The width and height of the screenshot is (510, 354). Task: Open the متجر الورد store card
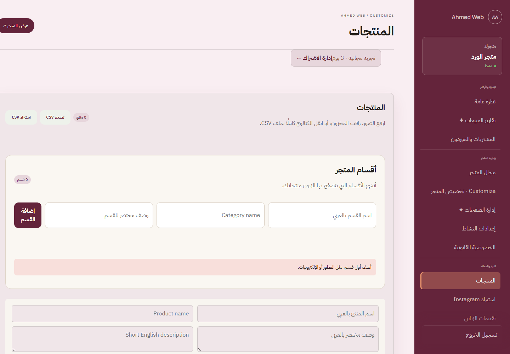pos(462,56)
